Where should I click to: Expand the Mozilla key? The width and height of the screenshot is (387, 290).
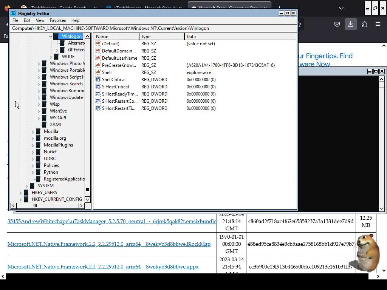tap(33, 132)
